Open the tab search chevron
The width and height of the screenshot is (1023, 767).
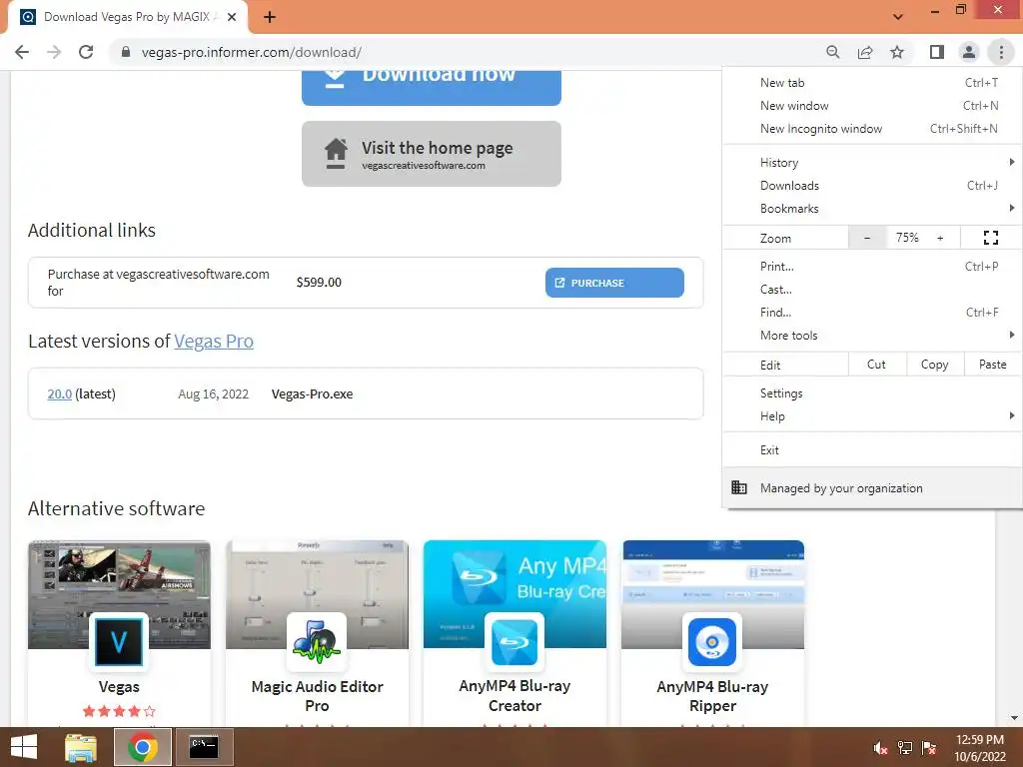(x=898, y=16)
